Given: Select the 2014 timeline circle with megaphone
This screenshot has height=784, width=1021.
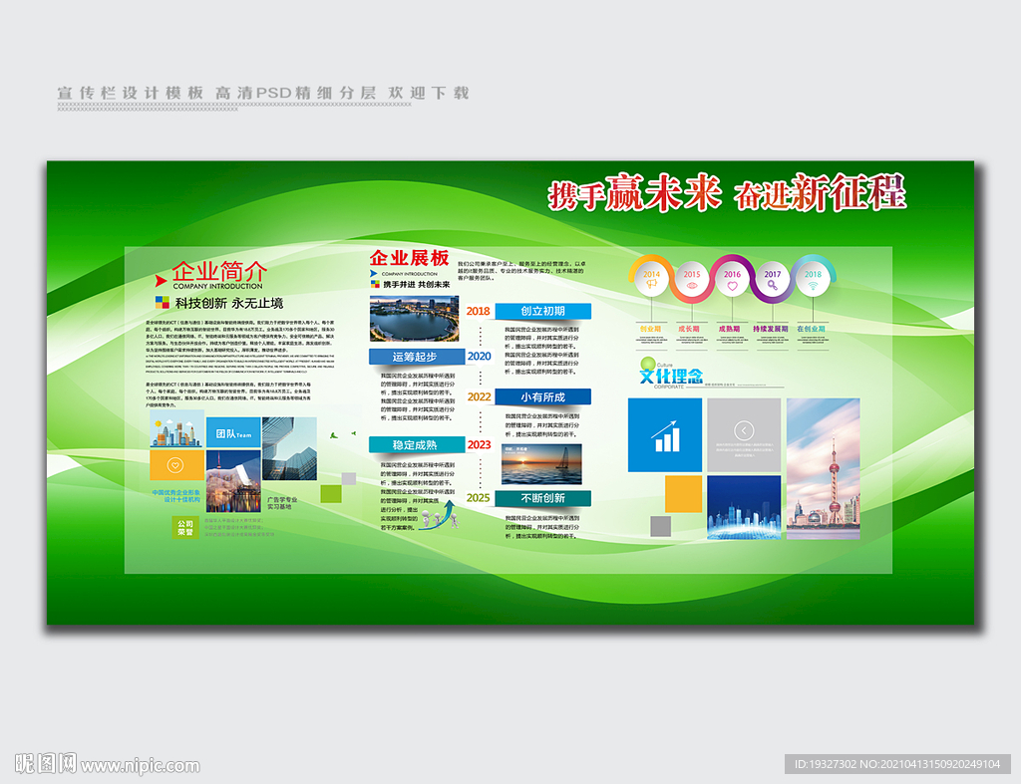Looking at the screenshot, I should [x=651, y=279].
